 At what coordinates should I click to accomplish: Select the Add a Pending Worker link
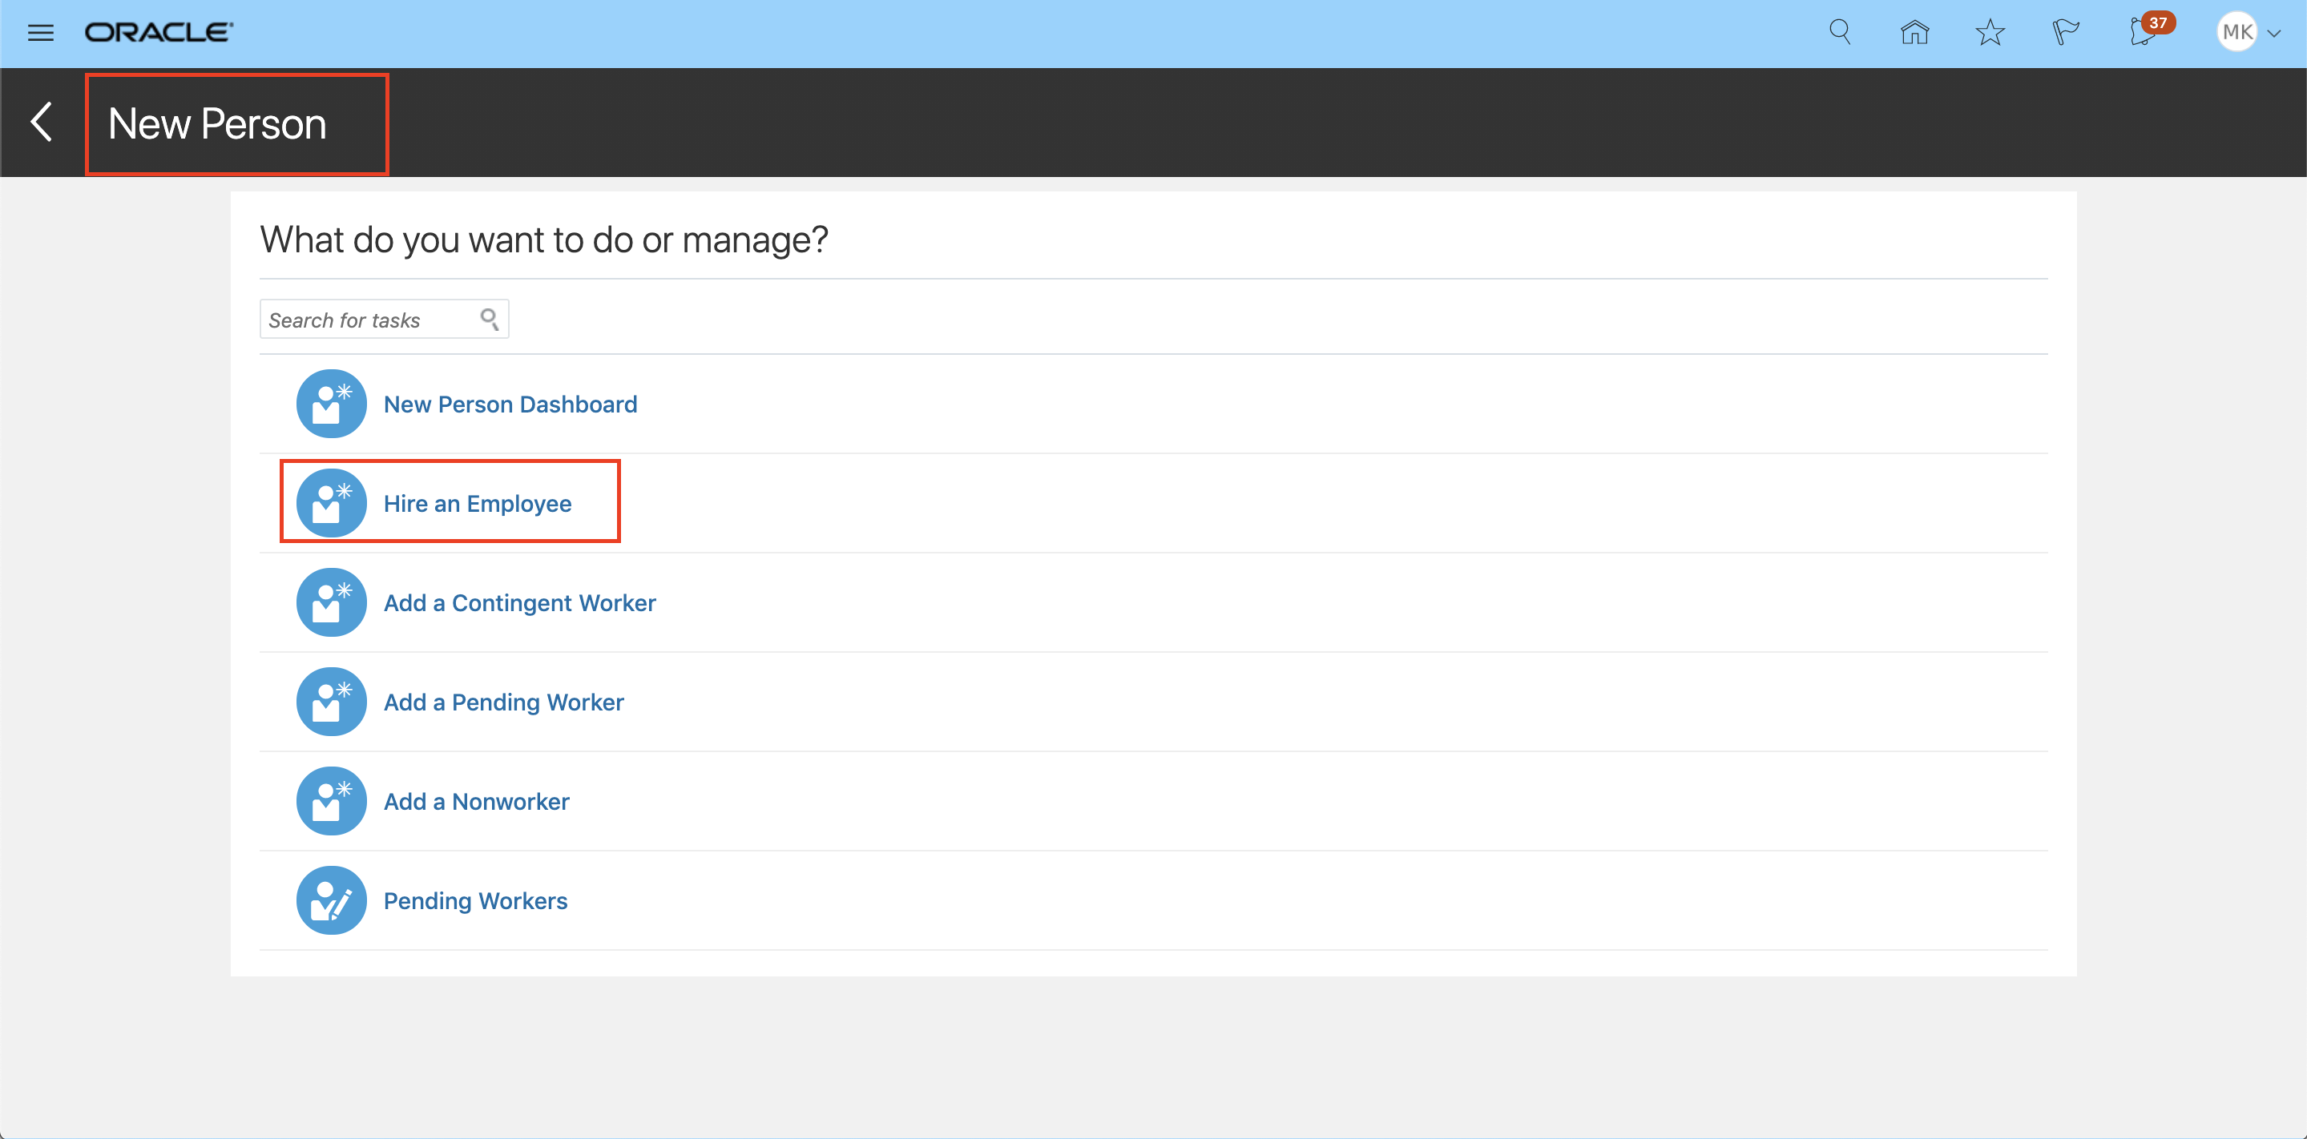(503, 702)
